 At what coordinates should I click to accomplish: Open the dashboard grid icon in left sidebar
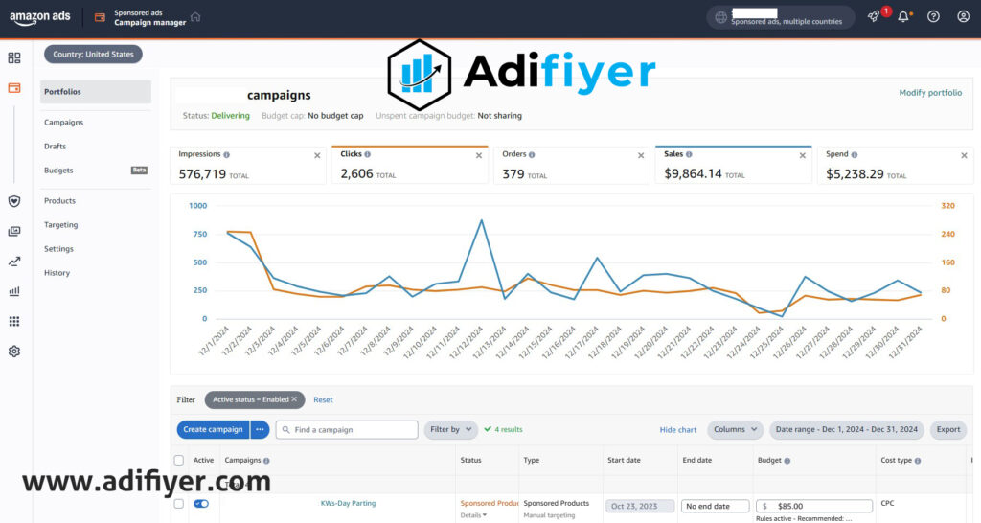click(x=13, y=58)
